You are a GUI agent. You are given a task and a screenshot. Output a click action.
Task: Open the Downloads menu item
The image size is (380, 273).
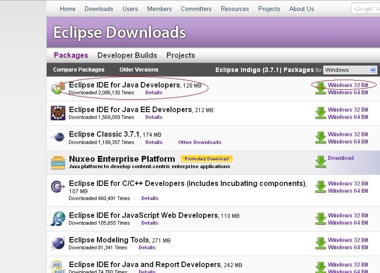[99, 9]
